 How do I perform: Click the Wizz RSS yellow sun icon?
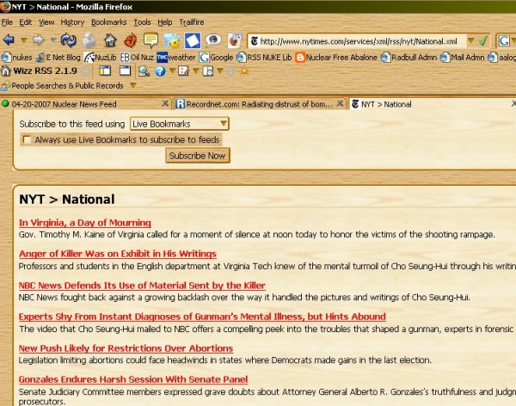[244, 71]
